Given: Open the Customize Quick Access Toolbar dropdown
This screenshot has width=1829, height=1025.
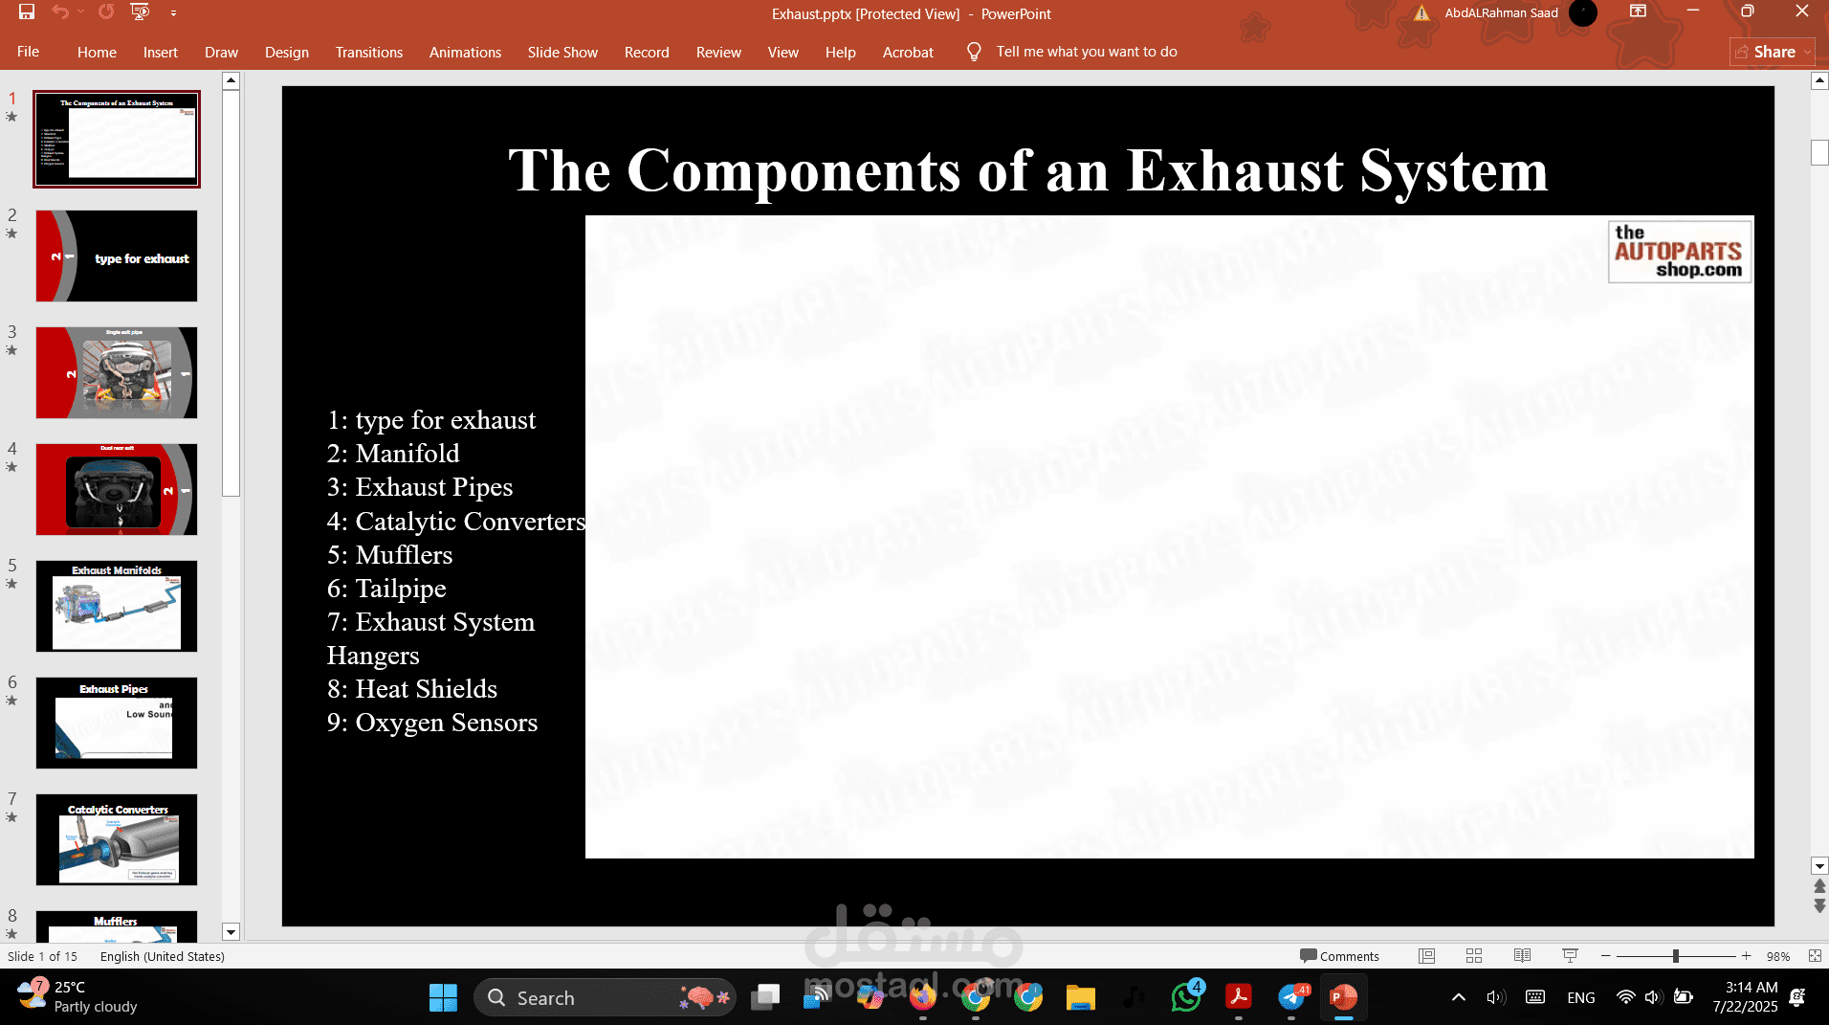Looking at the screenshot, I should pos(173,13).
